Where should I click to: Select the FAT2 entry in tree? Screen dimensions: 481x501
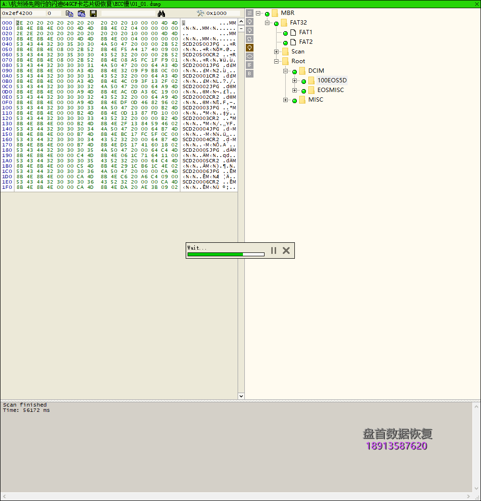(x=305, y=42)
